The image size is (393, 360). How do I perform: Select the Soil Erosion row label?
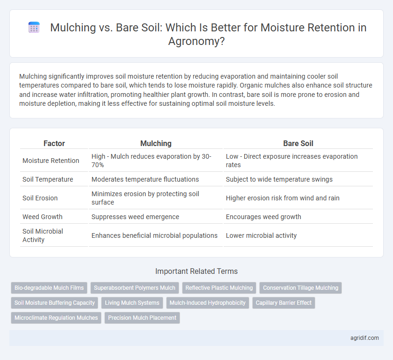coord(40,198)
